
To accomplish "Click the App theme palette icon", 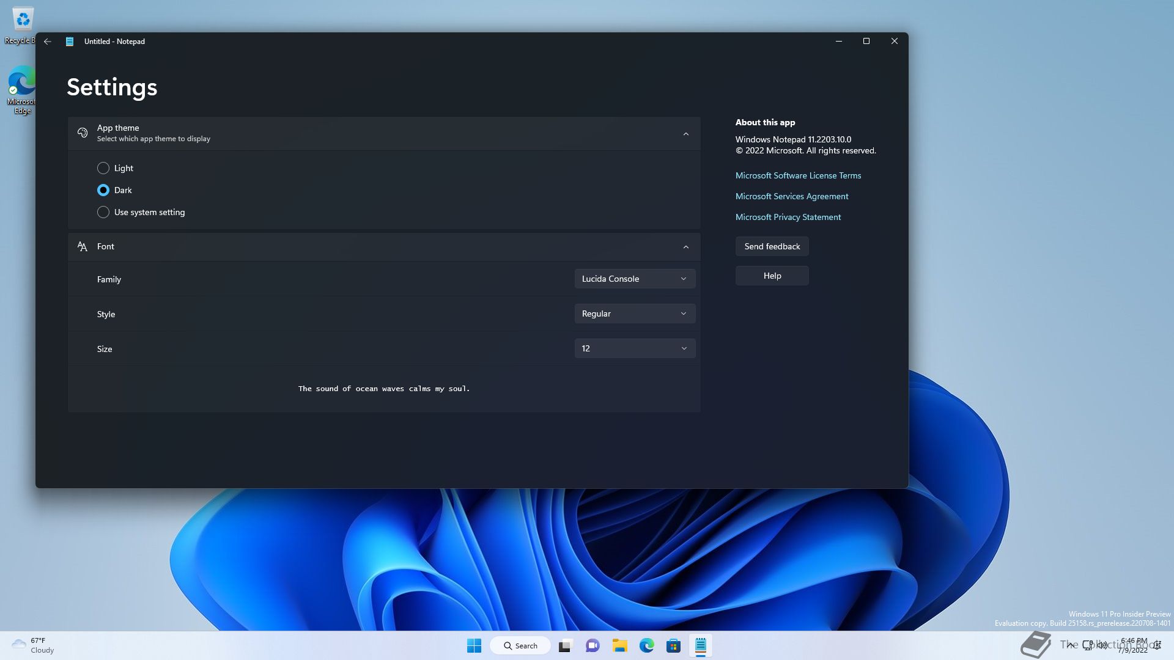I will (x=83, y=133).
